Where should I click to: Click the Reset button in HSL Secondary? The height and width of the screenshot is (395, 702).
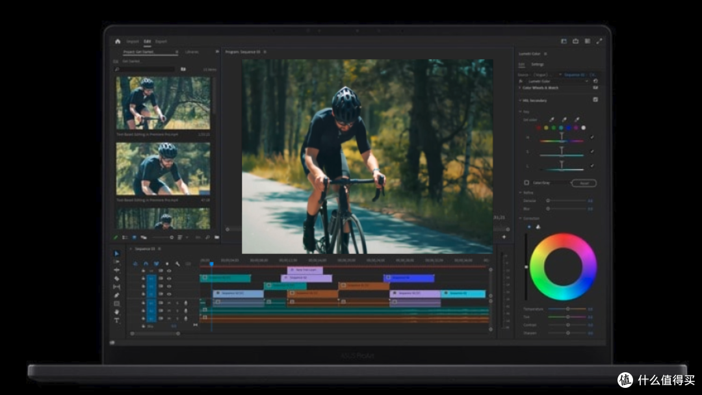[584, 183]
